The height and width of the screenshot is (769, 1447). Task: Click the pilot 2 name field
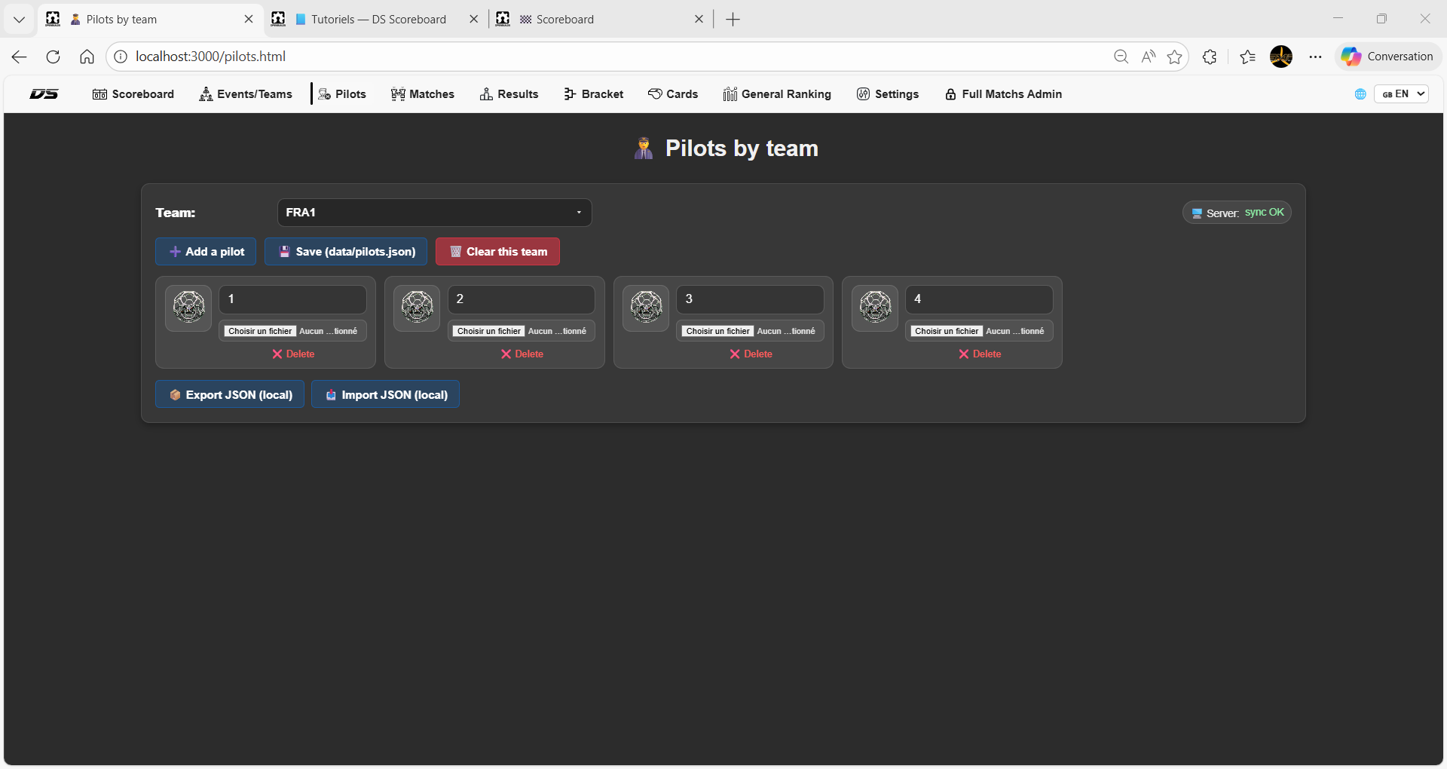click(x=522, y=299)
